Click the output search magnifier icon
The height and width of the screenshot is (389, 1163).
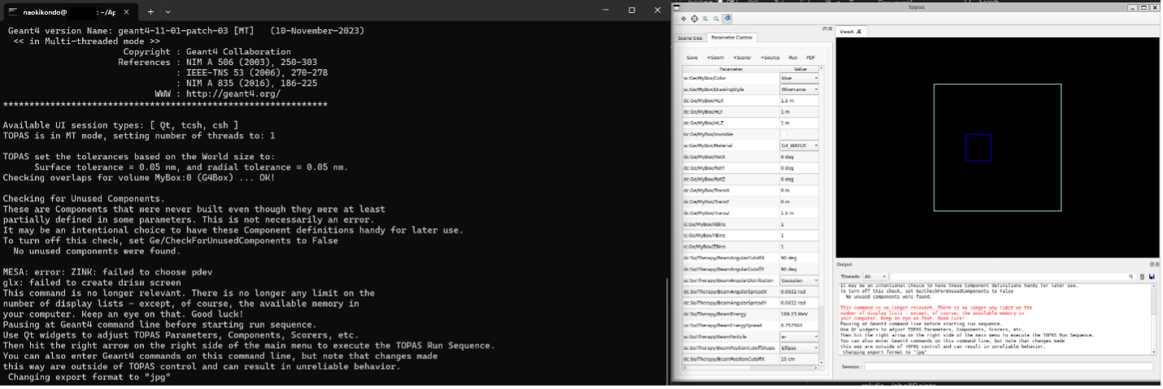[x=1132, y=277]
